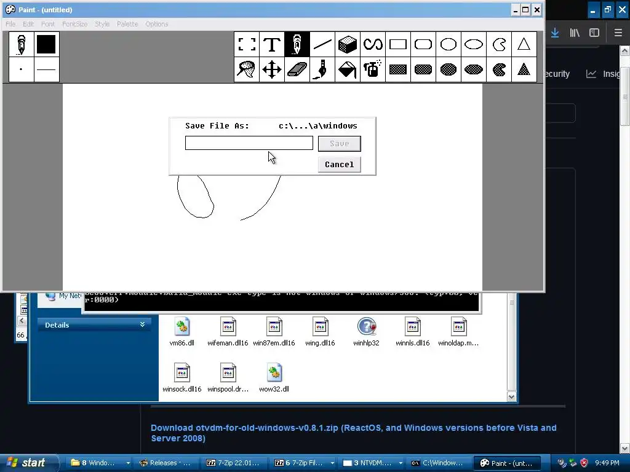
Task: Select the Filled Ellipse tool
Action: (474, 69)
